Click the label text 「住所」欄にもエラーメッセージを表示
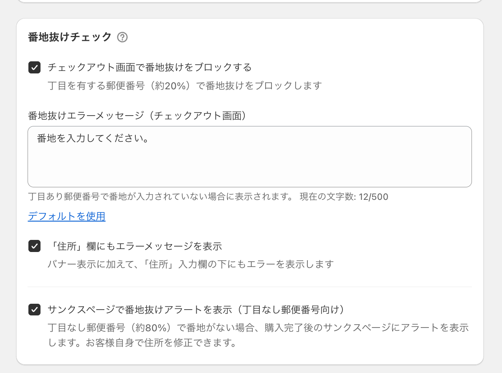 [134, 246]
